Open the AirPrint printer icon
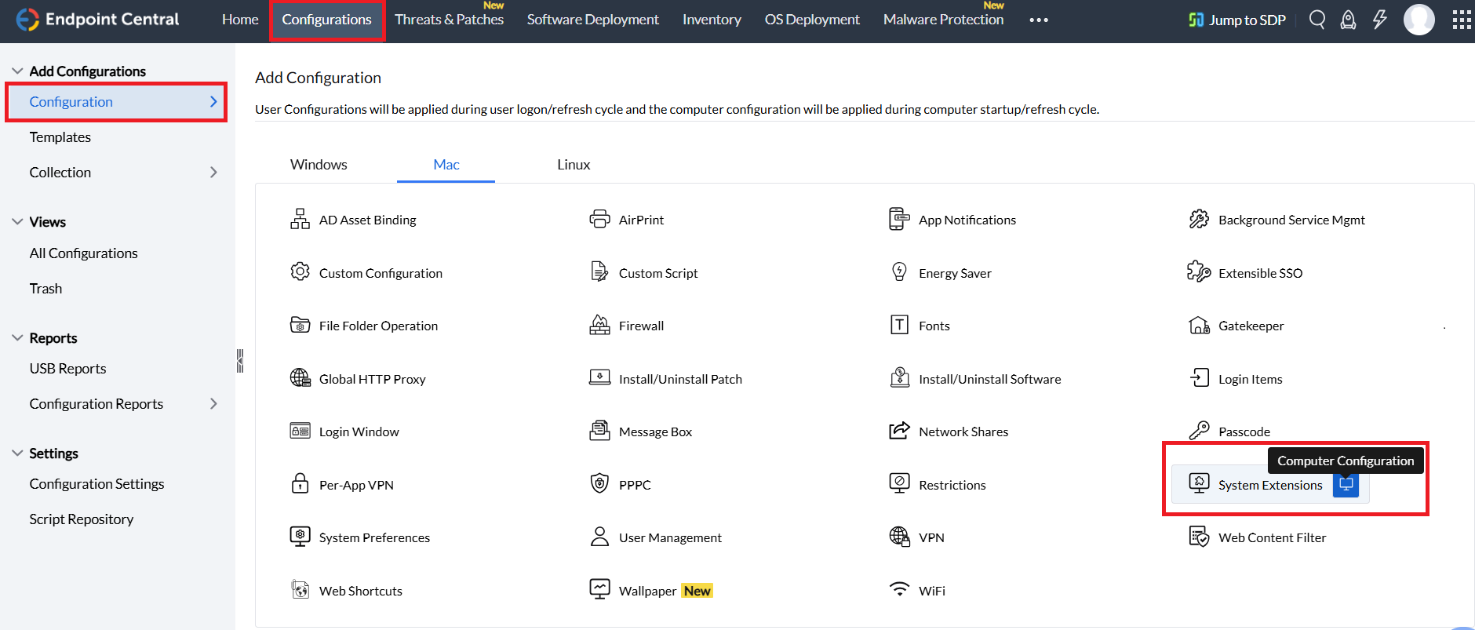 coord(599,219)
